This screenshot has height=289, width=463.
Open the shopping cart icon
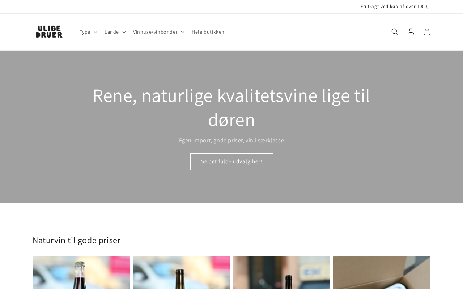tap(427, 32)
